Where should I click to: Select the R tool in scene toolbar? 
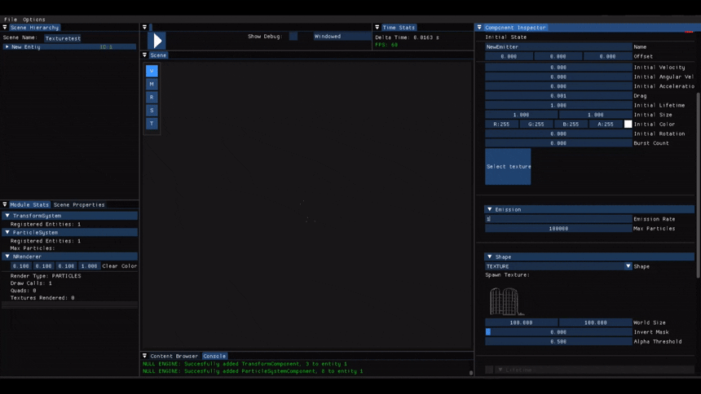[x=152, y=97]
